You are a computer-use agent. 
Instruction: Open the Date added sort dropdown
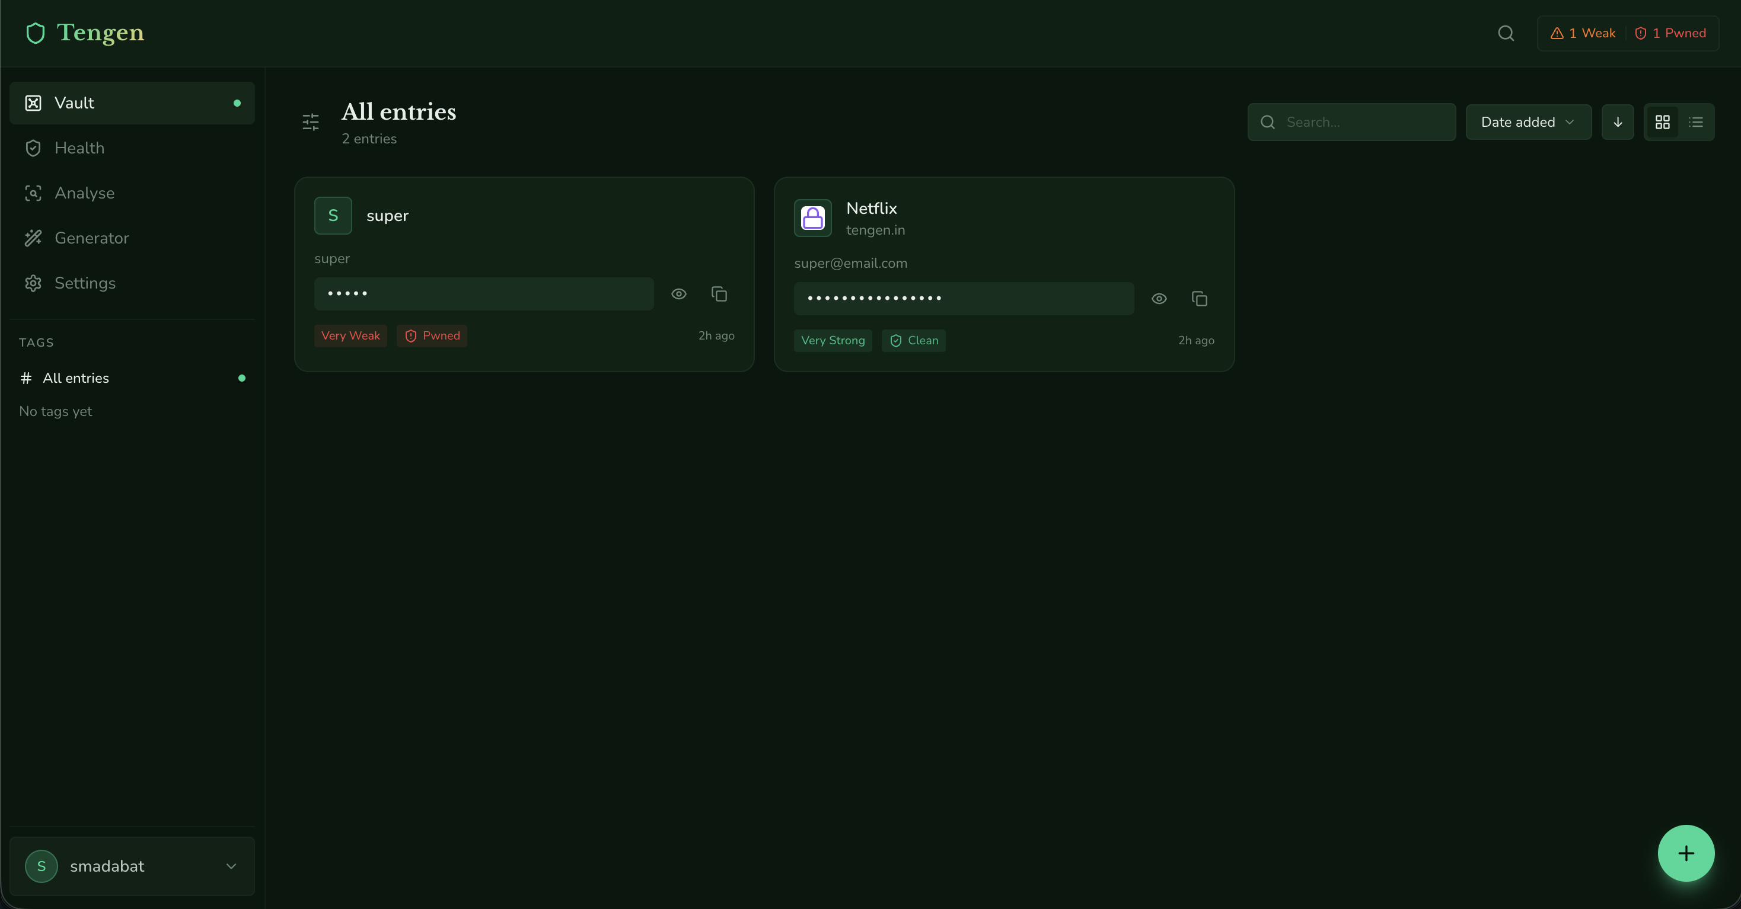pyautogui.click(x=1528, y=122)
